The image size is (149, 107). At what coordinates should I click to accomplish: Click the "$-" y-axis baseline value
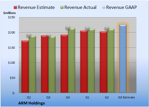click(14, 93)
